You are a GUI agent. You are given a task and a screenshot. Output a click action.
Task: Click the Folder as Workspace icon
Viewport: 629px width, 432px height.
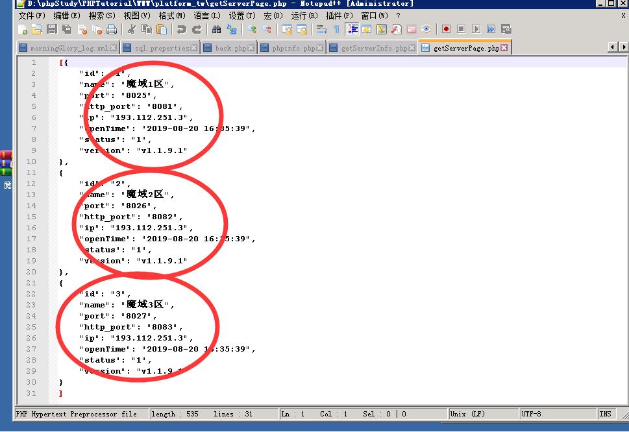[x=411, y=29]
